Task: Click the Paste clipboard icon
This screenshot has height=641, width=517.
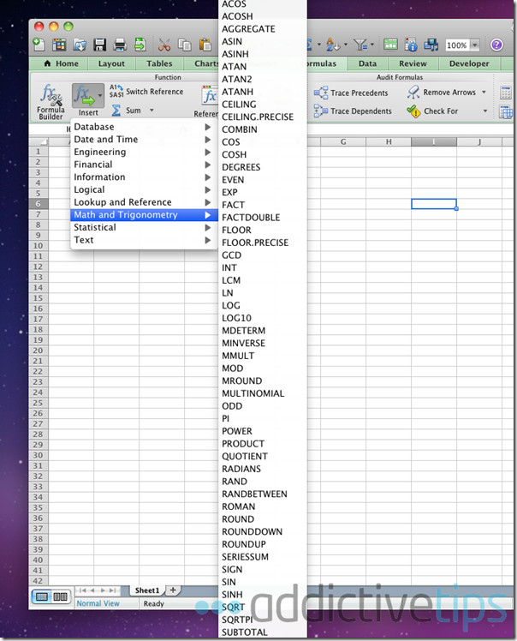Action: pos(205,45)
